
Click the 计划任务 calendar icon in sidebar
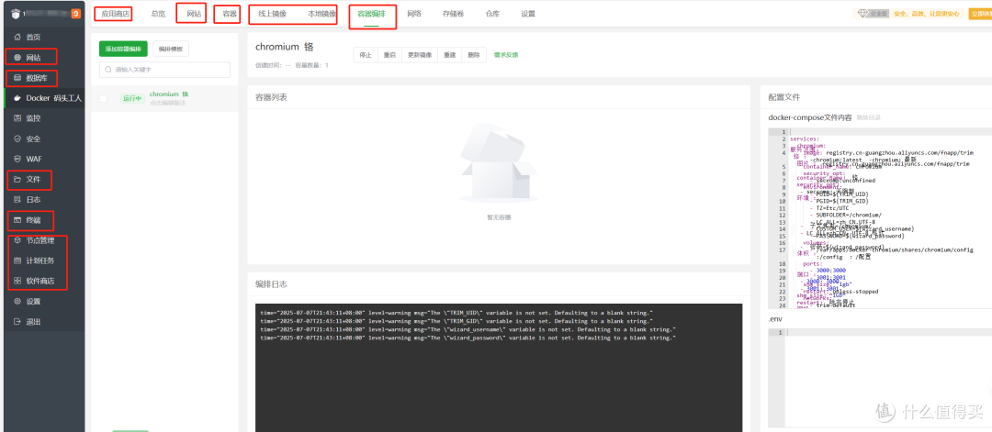pos(17,260)
